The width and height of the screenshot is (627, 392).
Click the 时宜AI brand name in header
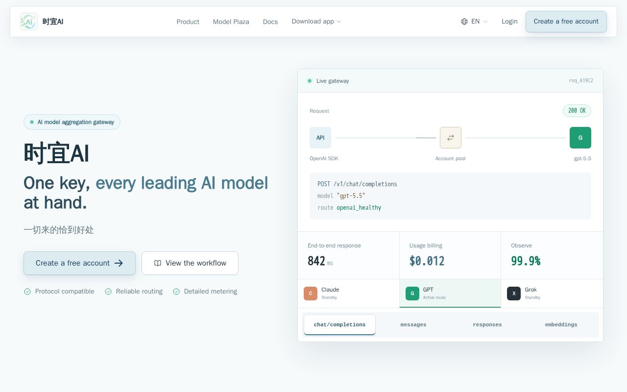click(53, 22)
